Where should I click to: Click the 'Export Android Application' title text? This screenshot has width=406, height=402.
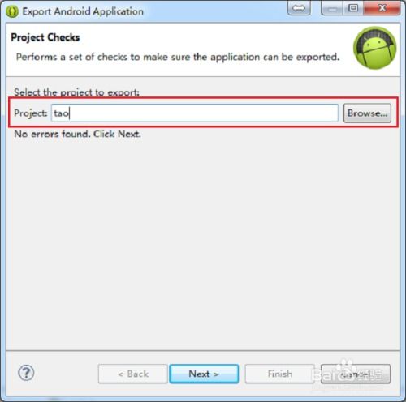[x=83, y=11]
